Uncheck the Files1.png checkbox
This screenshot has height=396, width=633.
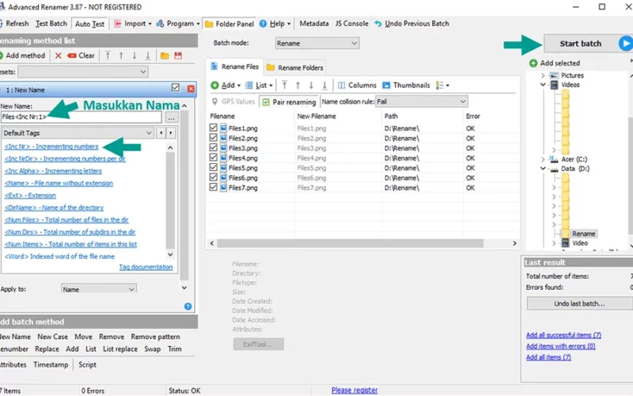(x=213, y=128)
